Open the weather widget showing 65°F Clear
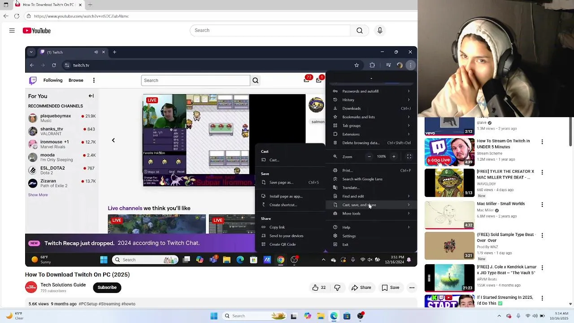 pos(14,316)
